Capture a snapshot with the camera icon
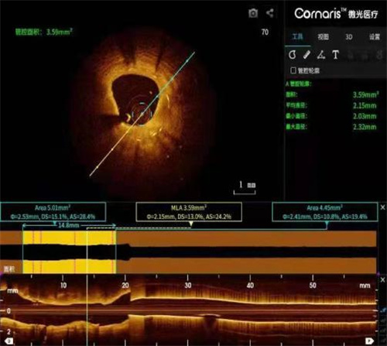 (253, 13)
